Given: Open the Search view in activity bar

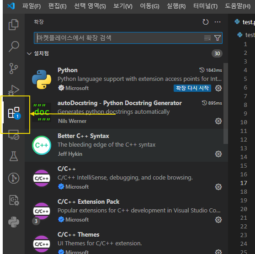Looking at the screenshot, I should [x=14, y=46].
